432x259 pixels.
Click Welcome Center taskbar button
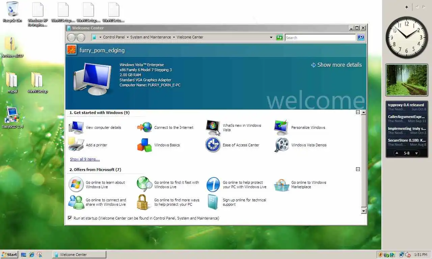point(79,255)
